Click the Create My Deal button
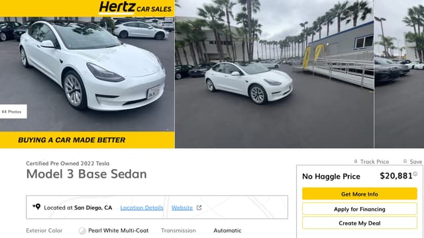The image size is (424, 238). click(x=359, y=223)
